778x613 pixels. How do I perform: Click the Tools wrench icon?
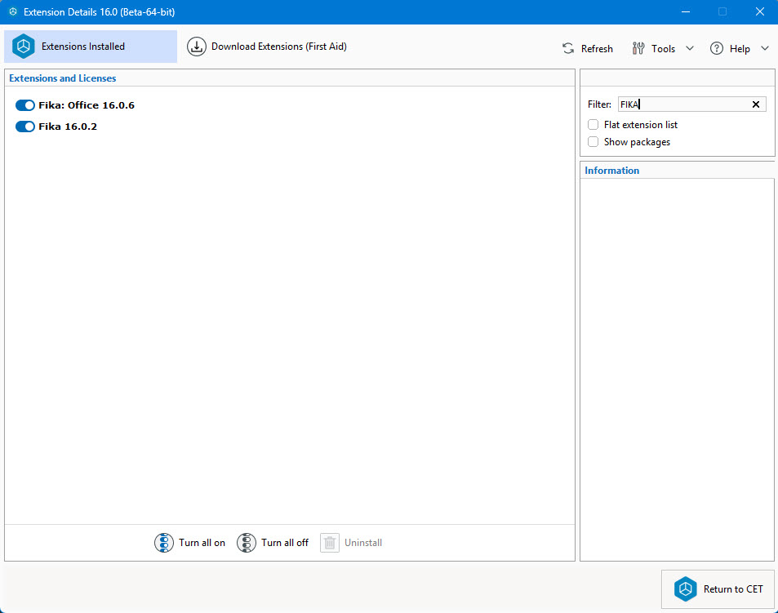tap(638, 48)
